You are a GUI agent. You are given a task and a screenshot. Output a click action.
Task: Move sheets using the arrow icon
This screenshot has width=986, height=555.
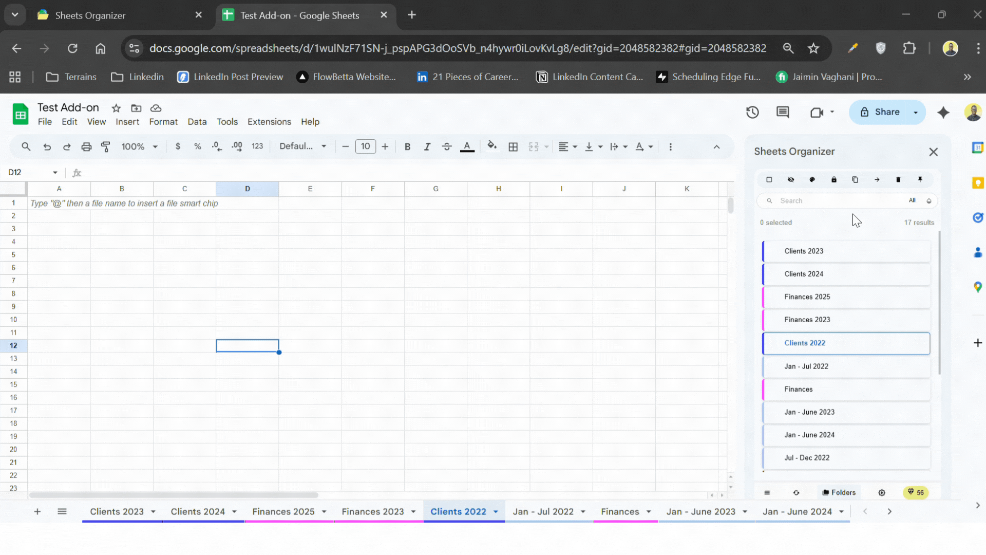pyautogui.click(x=877, y=179)
